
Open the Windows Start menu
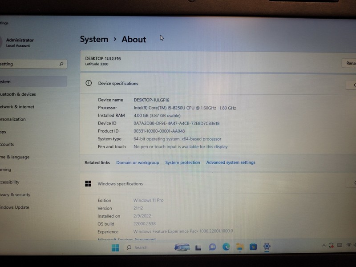click(115, 248)
